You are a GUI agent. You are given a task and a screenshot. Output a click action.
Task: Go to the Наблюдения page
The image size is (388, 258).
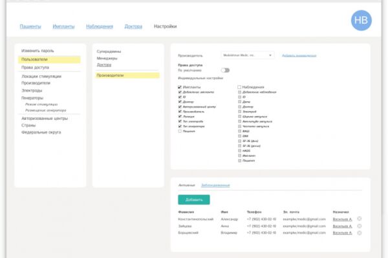point(100,26)
